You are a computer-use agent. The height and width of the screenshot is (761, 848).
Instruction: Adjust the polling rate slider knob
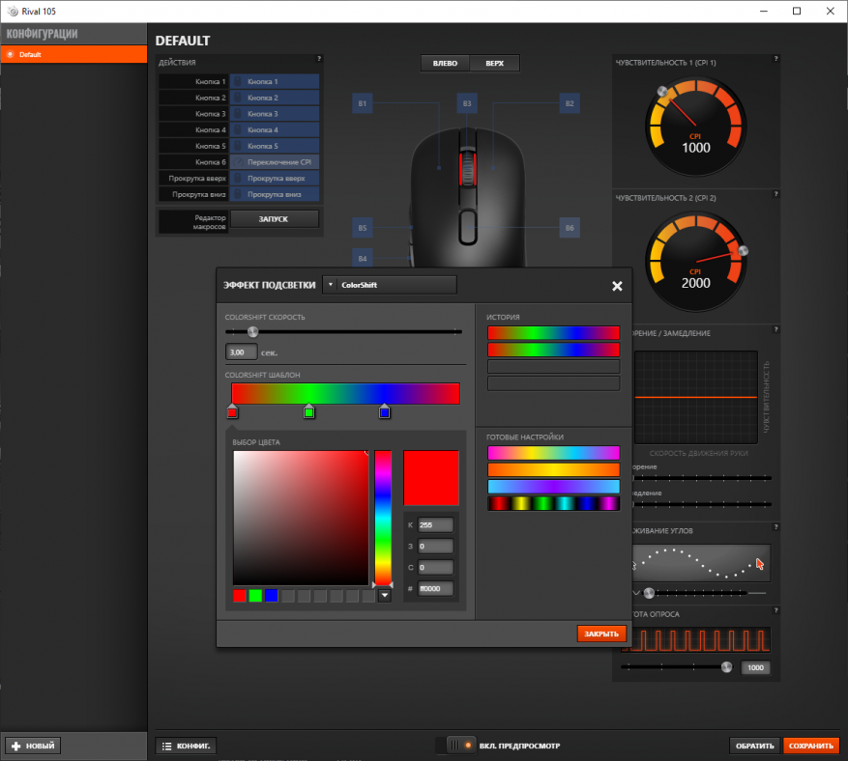[x=726, y=667]
